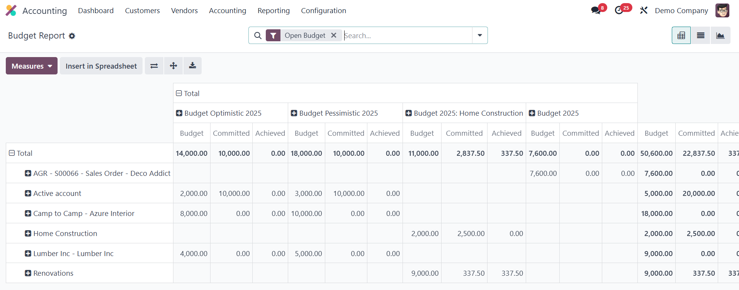739x290 pixels.
Task: Open the activities clock icon
Action: (619, 10)
